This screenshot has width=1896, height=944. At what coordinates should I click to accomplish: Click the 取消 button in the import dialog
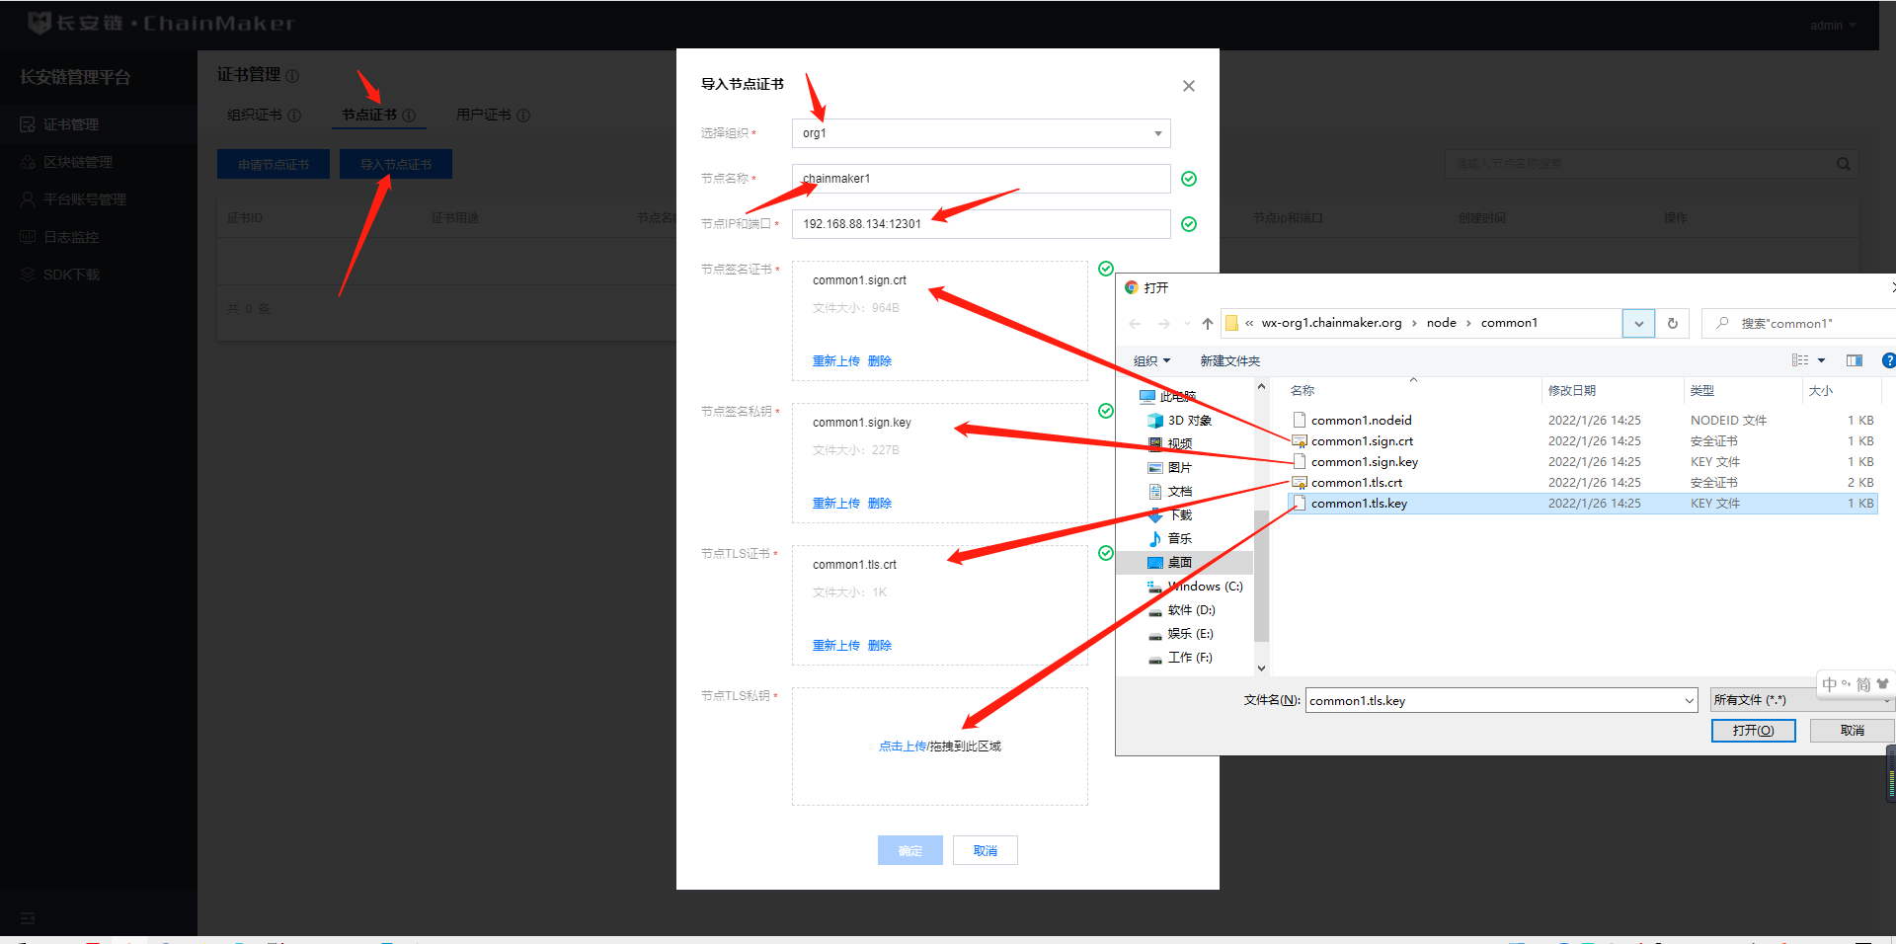point(986,850)
